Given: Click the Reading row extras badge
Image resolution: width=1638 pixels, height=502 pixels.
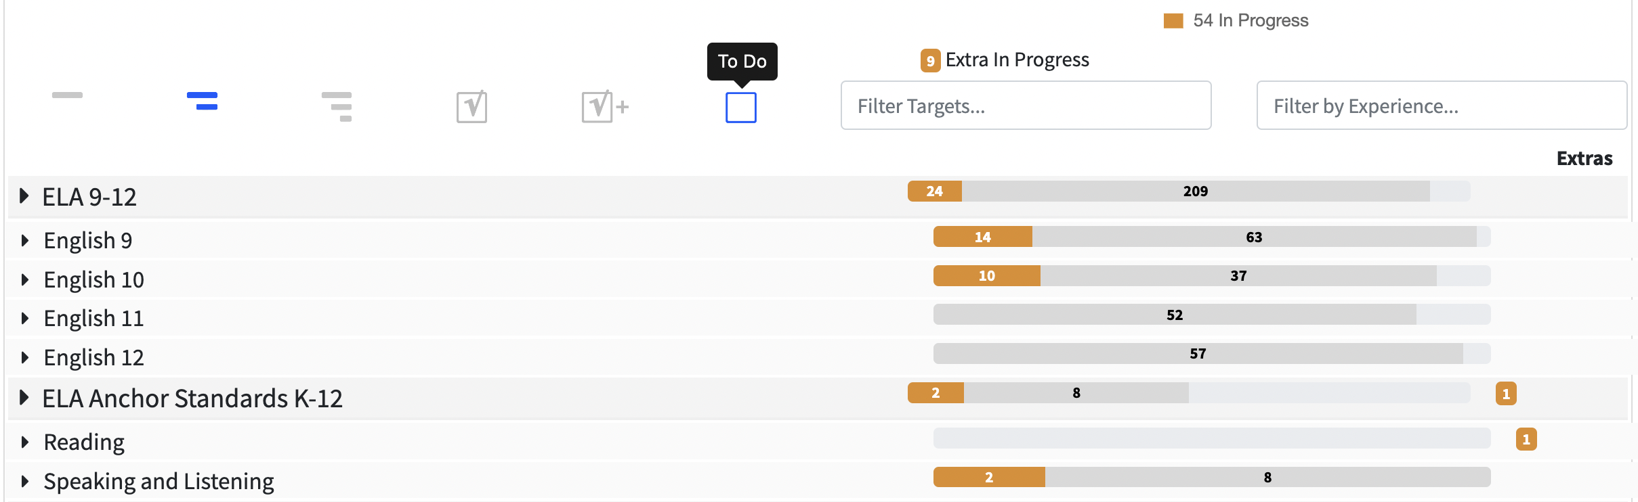Looking at the screenshot, I should 1526,440.
